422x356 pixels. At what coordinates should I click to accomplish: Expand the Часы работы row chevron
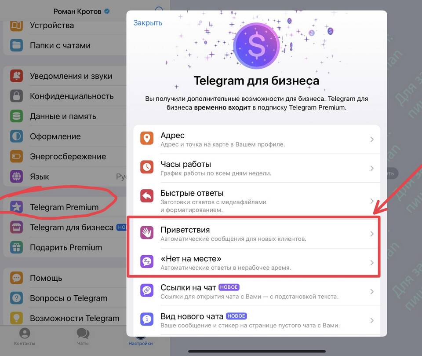[372, 168]
